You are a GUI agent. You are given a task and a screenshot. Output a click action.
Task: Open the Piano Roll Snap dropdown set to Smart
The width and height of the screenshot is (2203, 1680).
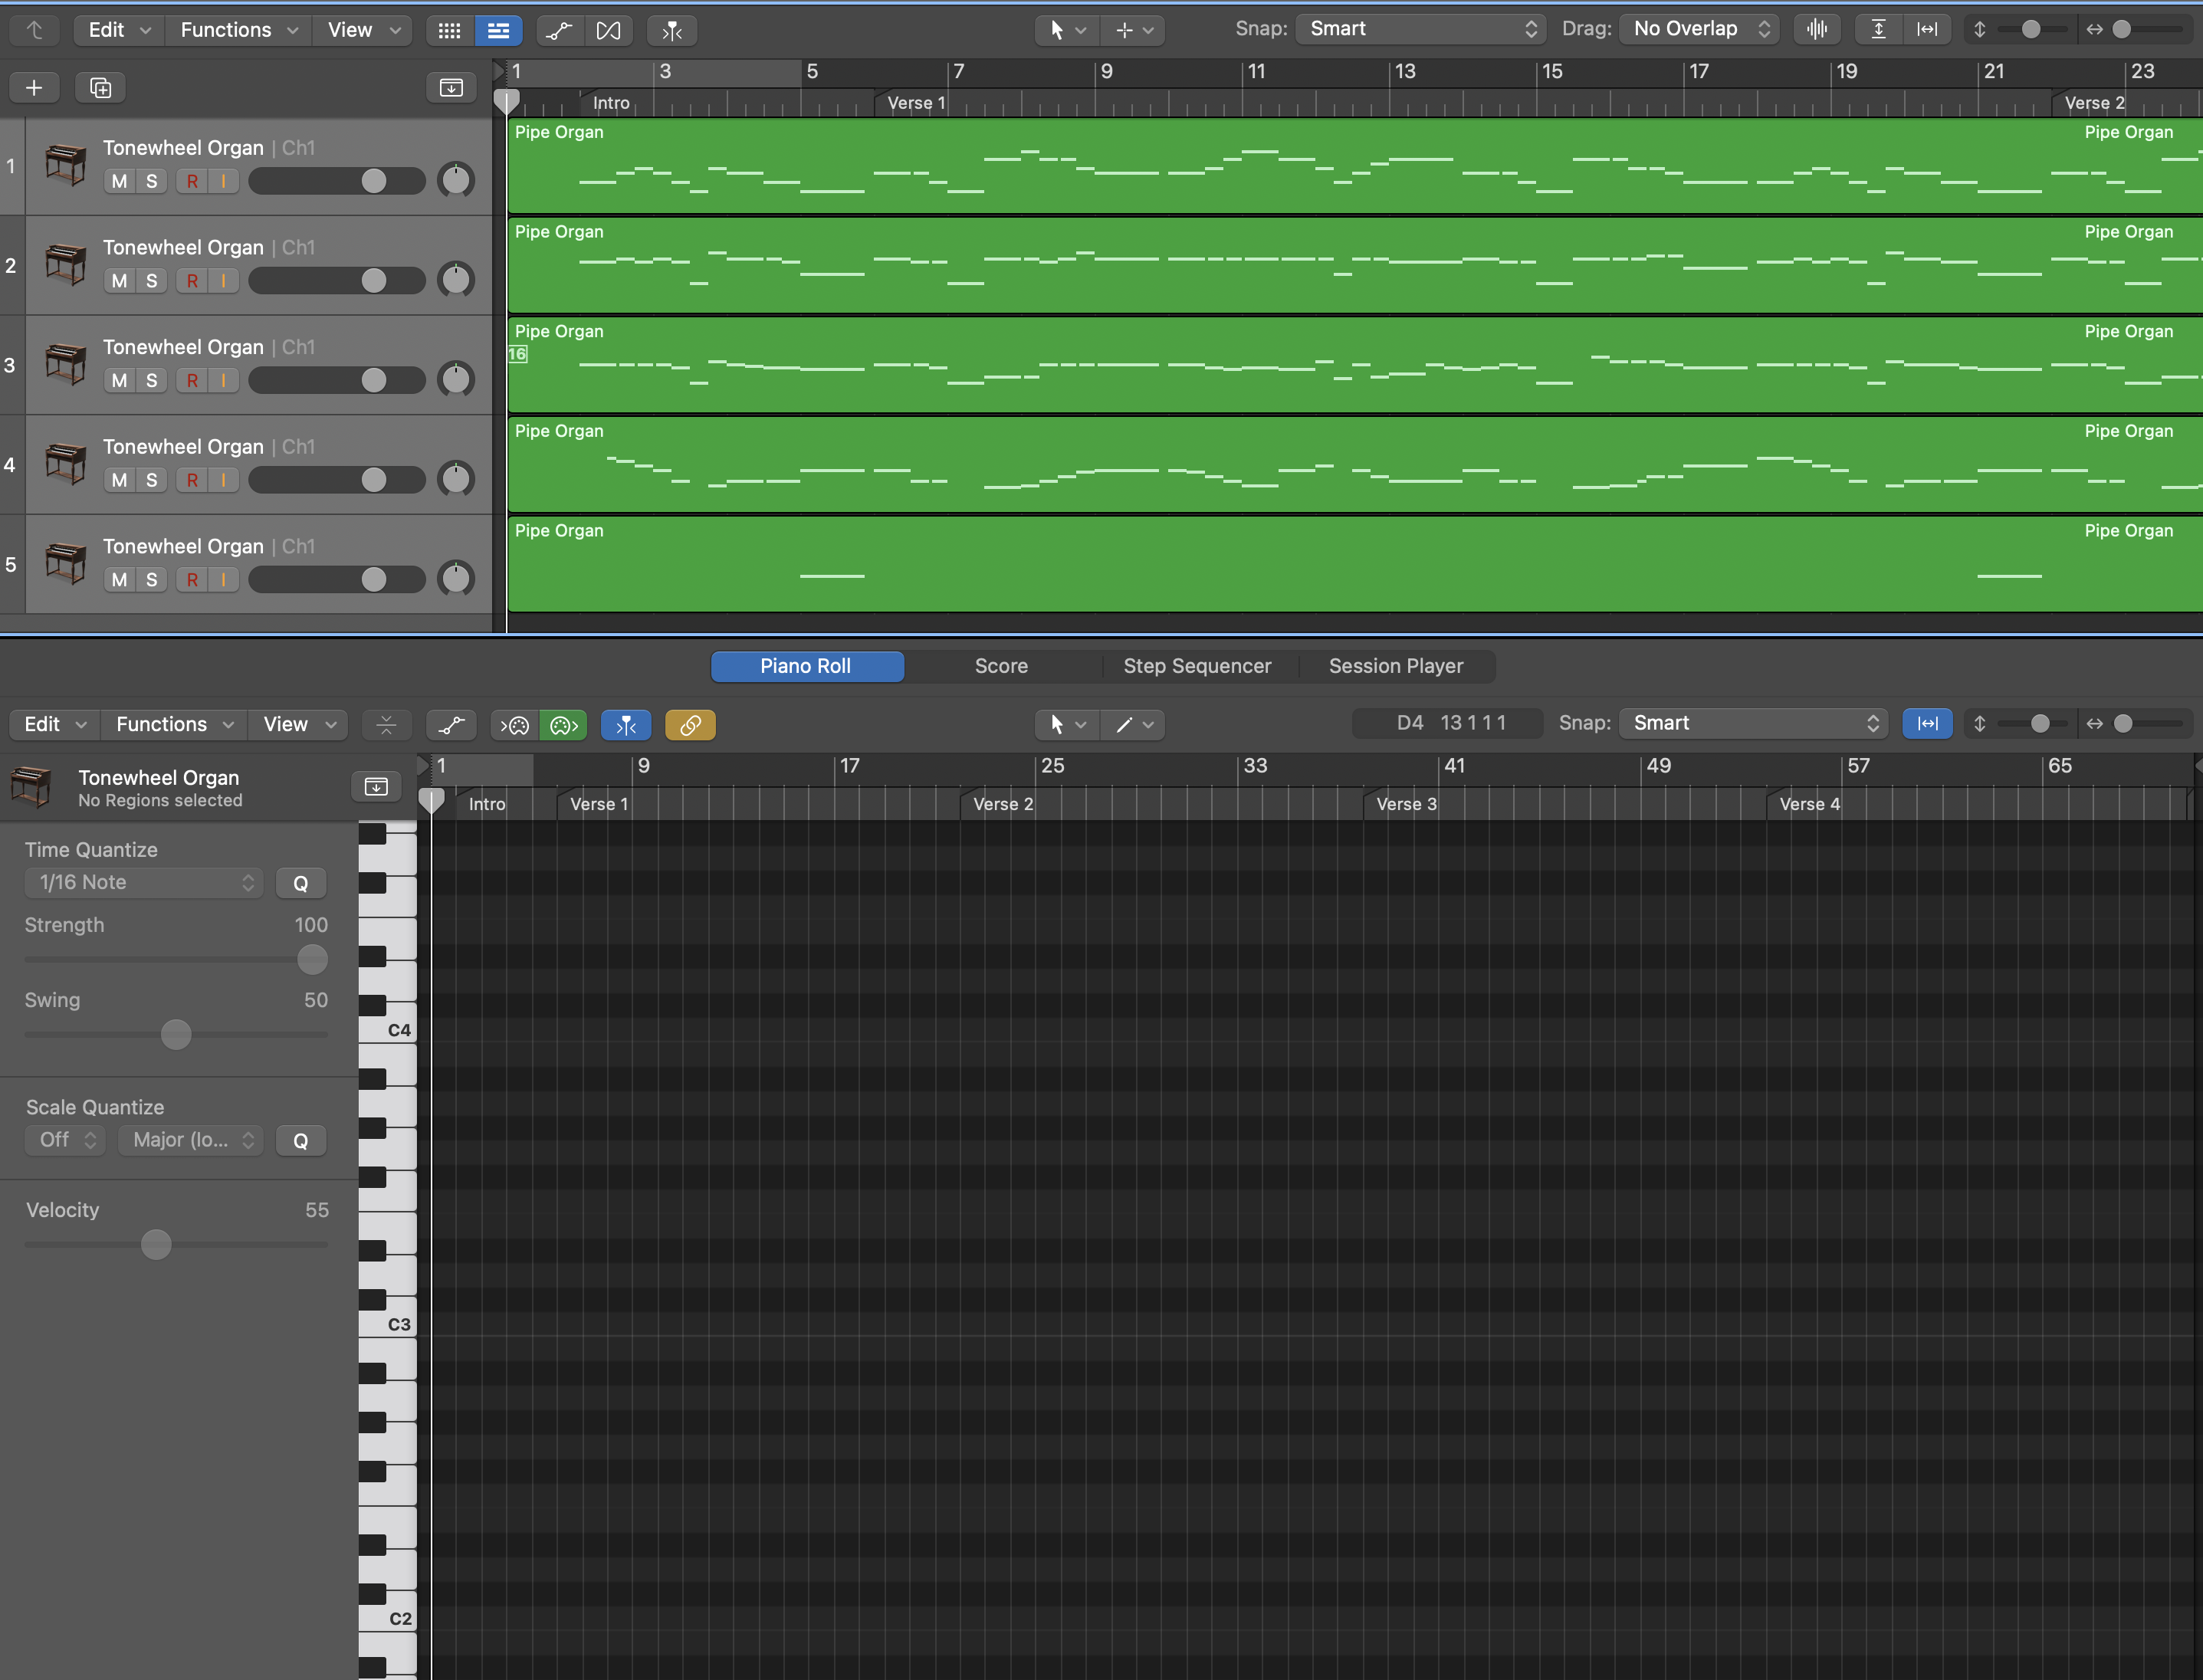[1754, 723]
